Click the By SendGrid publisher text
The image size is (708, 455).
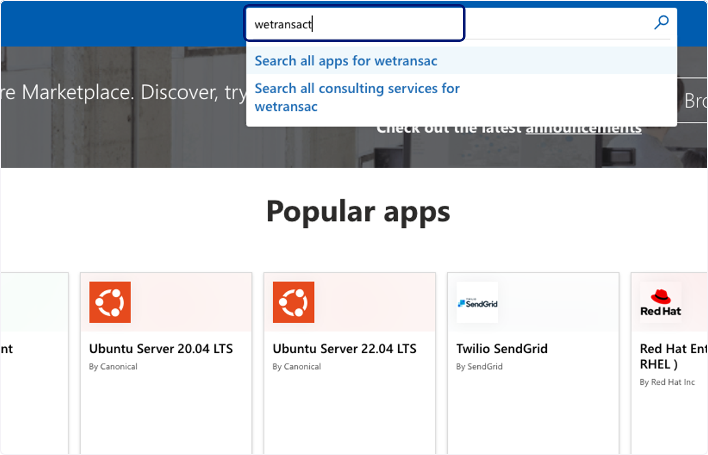(479, 367)
